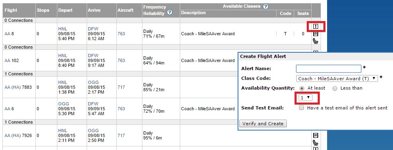Select the 'At least' radio button

coord(302,88)
